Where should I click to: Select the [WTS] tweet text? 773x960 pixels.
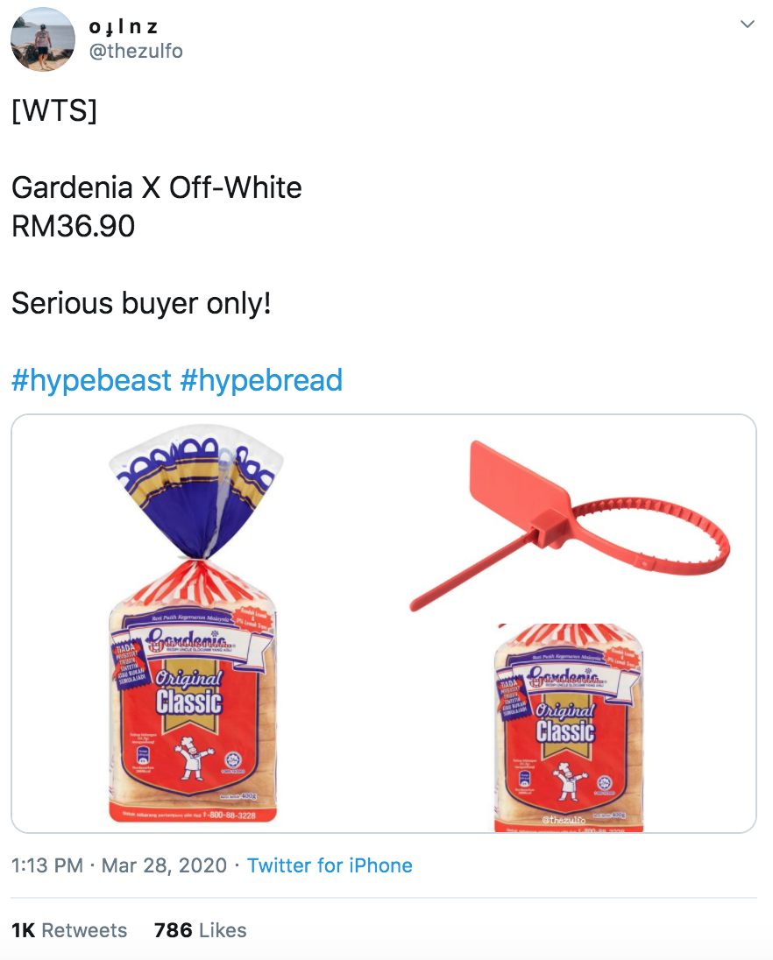pos(54,110)
